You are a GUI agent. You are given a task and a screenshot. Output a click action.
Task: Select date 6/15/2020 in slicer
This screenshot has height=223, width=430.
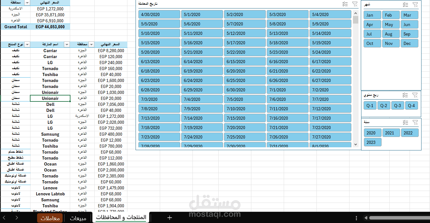point(245,62)
